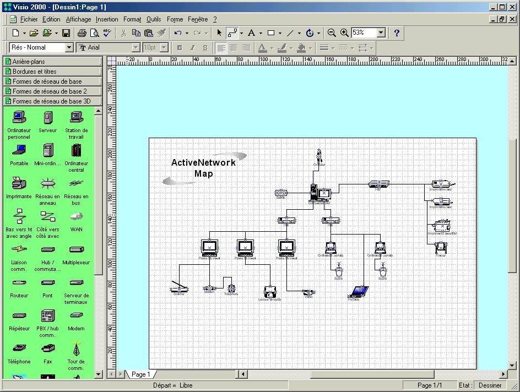Open the Fichier menu
Image resolution: width=520 pixels, height=392 pixels.
pyautogui.click(x=29, y=19)
